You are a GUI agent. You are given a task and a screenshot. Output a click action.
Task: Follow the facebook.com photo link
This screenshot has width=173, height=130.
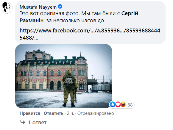coord(90,34)
